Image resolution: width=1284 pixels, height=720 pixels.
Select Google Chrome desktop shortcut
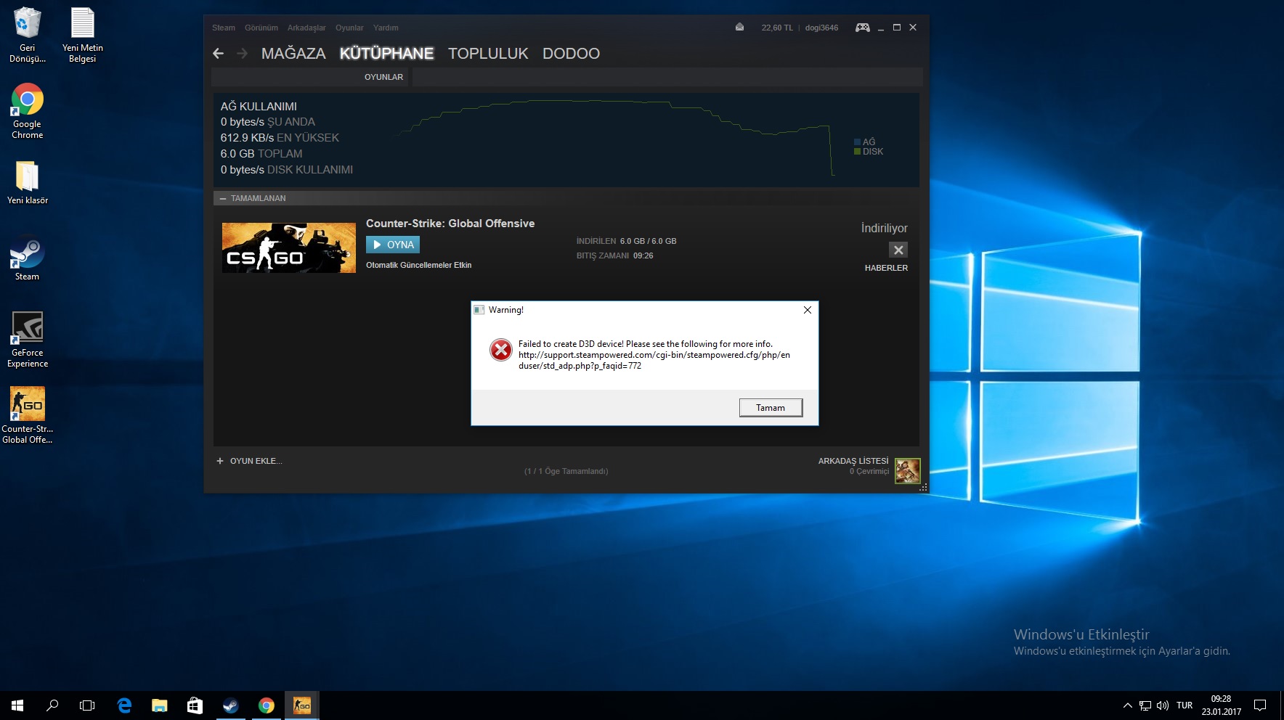coord(28,111)
